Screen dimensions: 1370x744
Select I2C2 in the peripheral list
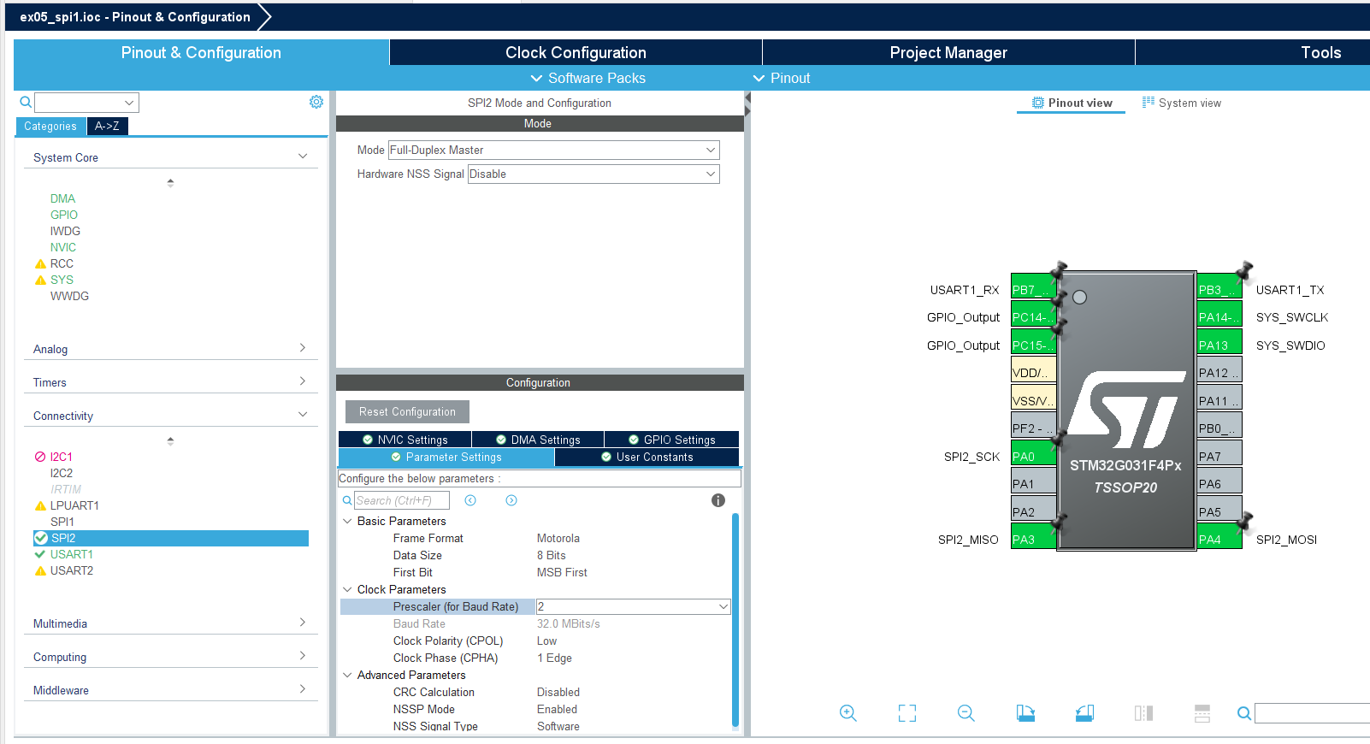point(62,473)
